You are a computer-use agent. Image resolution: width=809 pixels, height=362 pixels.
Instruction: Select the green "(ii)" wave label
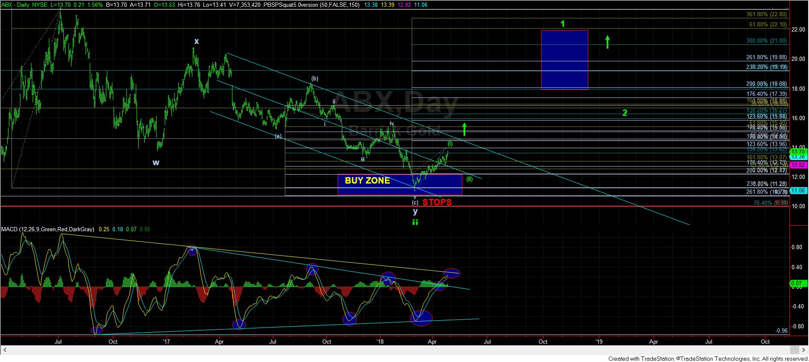(469, 179)
